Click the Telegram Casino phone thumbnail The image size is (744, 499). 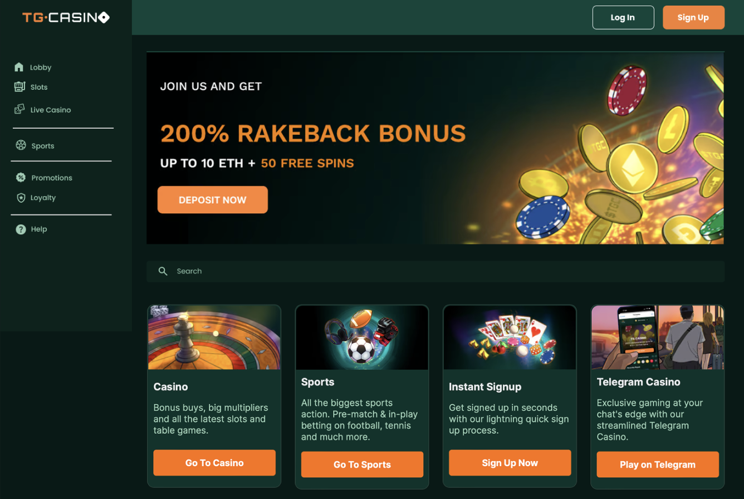coord(657,337)
